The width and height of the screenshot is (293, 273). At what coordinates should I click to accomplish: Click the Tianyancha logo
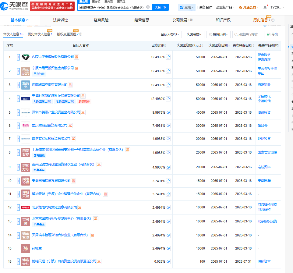click(x=14, y=6)
